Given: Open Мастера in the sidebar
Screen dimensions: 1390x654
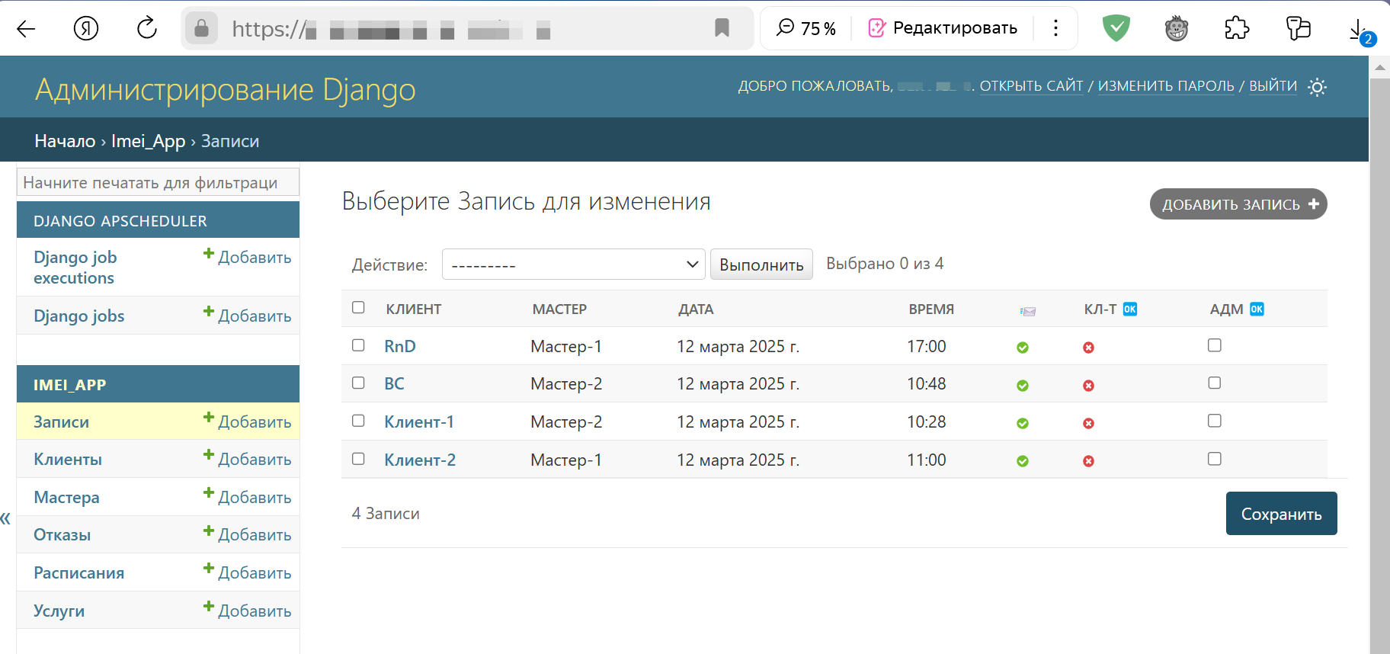Looking at the screenshot, I should (67, 498).
